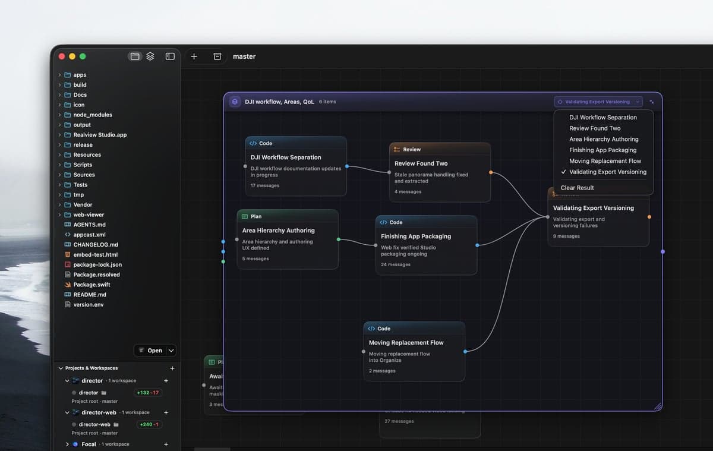
Task: Click the DJI workflow group cube icon
Action: 235,102
